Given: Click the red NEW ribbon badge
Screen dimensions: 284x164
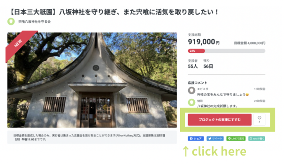Looking at the screenshot, I should (x=20, y=44).
